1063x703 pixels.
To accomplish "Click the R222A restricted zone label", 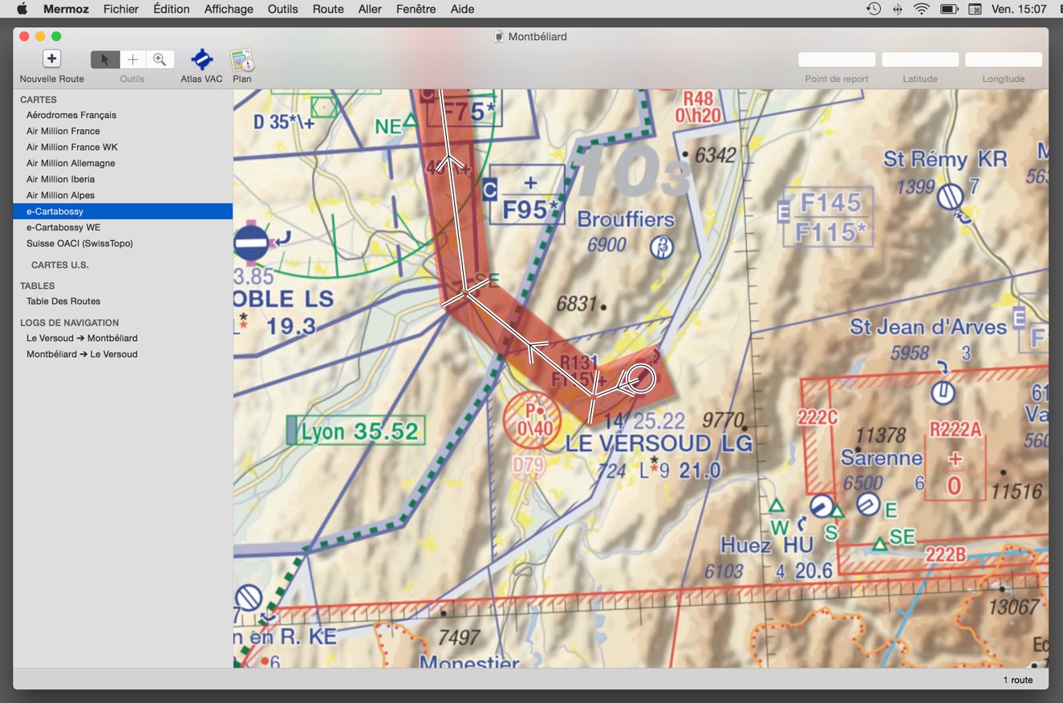I will point(955,430).
